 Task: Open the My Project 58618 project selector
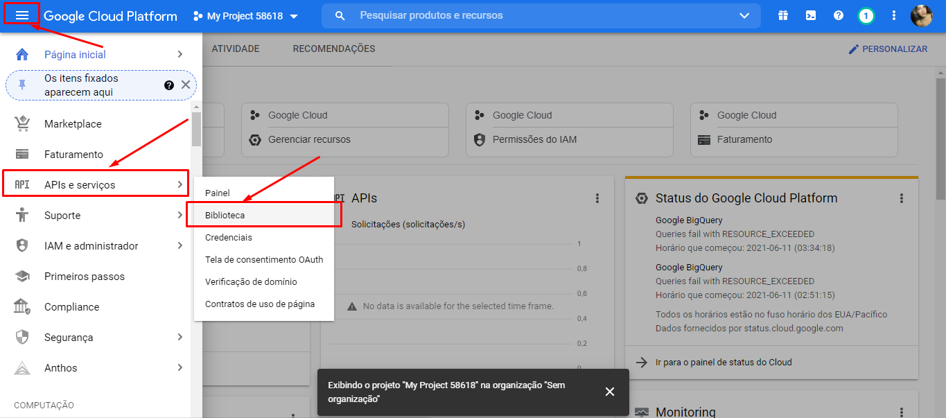pos(246,16)
